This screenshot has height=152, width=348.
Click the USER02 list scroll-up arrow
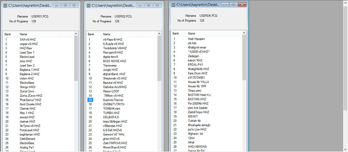[x=159, y=34]
